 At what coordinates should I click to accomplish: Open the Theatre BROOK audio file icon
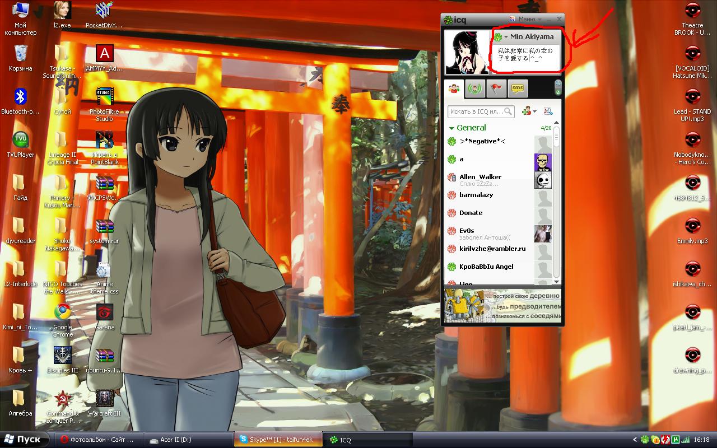click(692, 18)
